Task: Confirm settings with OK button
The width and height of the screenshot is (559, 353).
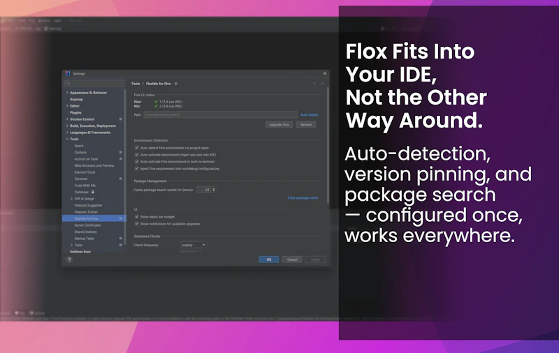Action: pos(269,260)
